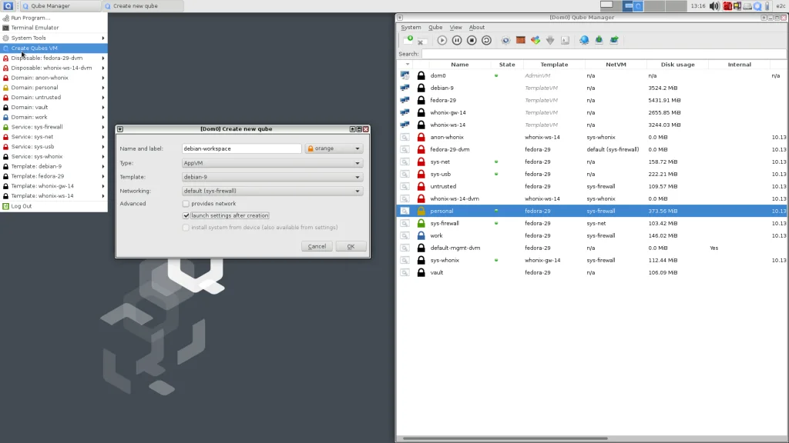This screenshot has width=789, height=443.
Task: Click the Shutdown qube stop icon
Action: click(472, 40)
